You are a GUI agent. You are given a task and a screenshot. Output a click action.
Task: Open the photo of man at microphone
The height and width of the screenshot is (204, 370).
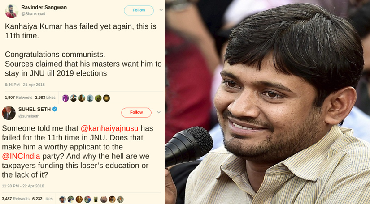point(268,102)
